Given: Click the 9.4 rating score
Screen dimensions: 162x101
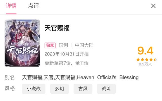Looking at the screenshot, I should [x=145, y=51].
